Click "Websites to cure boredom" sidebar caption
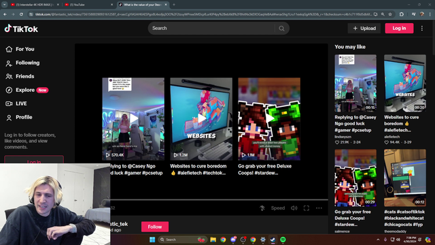 click(402, 124)
